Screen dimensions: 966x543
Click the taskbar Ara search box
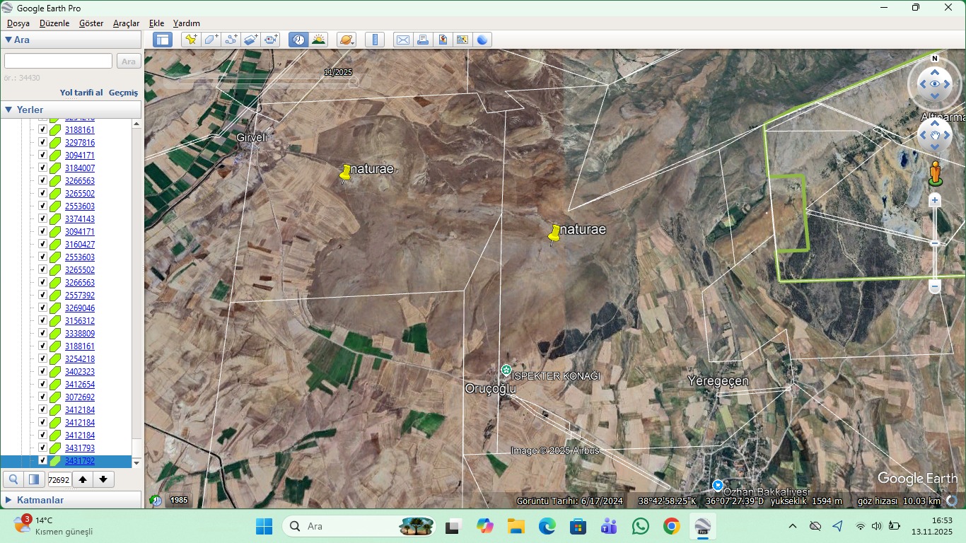coord(359,526)
